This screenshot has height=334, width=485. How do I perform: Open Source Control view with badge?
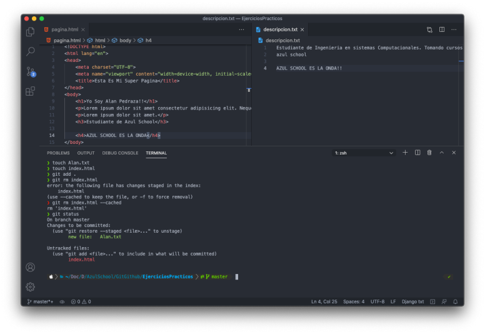click(x=30, y=71)
